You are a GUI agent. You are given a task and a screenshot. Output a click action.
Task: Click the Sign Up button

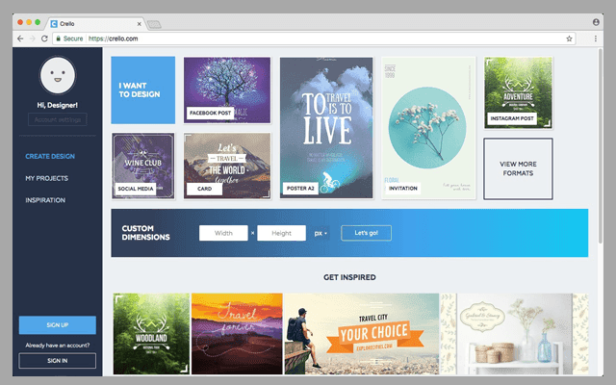(58, 325)
